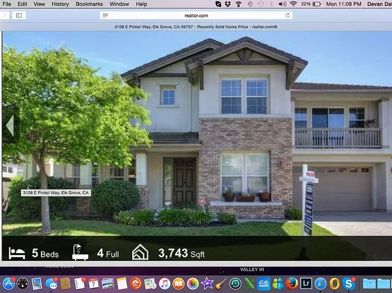Open Dashboard gauge icon in dock

click(x=23, y=284)
